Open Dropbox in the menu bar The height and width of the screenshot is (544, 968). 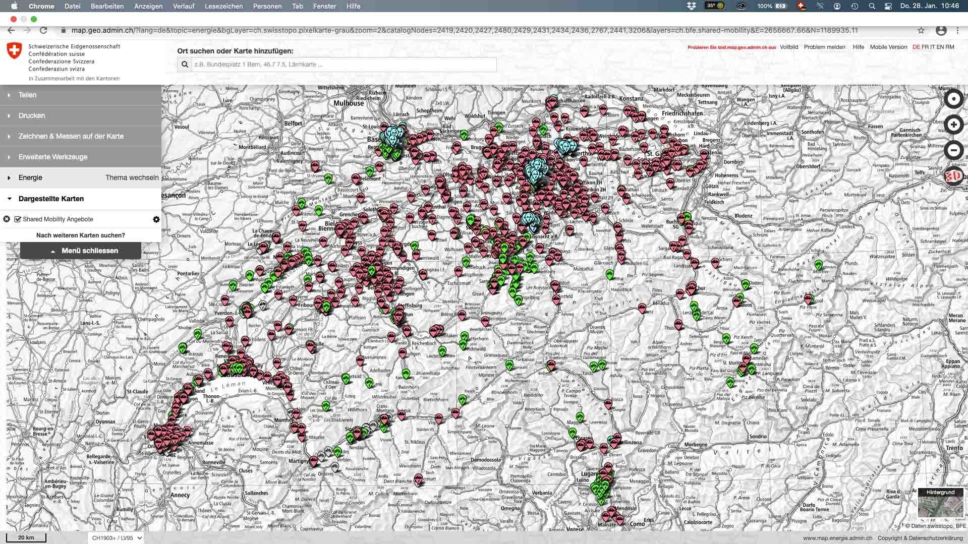point(691,6)
